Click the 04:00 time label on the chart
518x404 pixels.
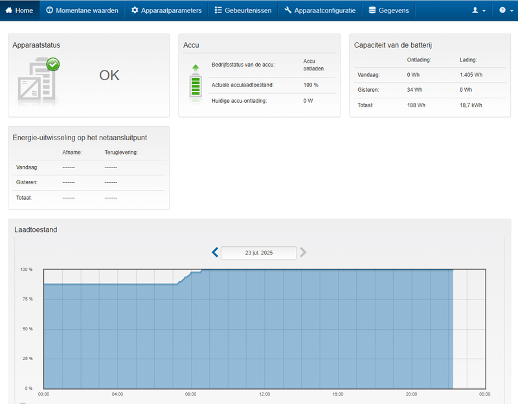(x=117, y=394)
